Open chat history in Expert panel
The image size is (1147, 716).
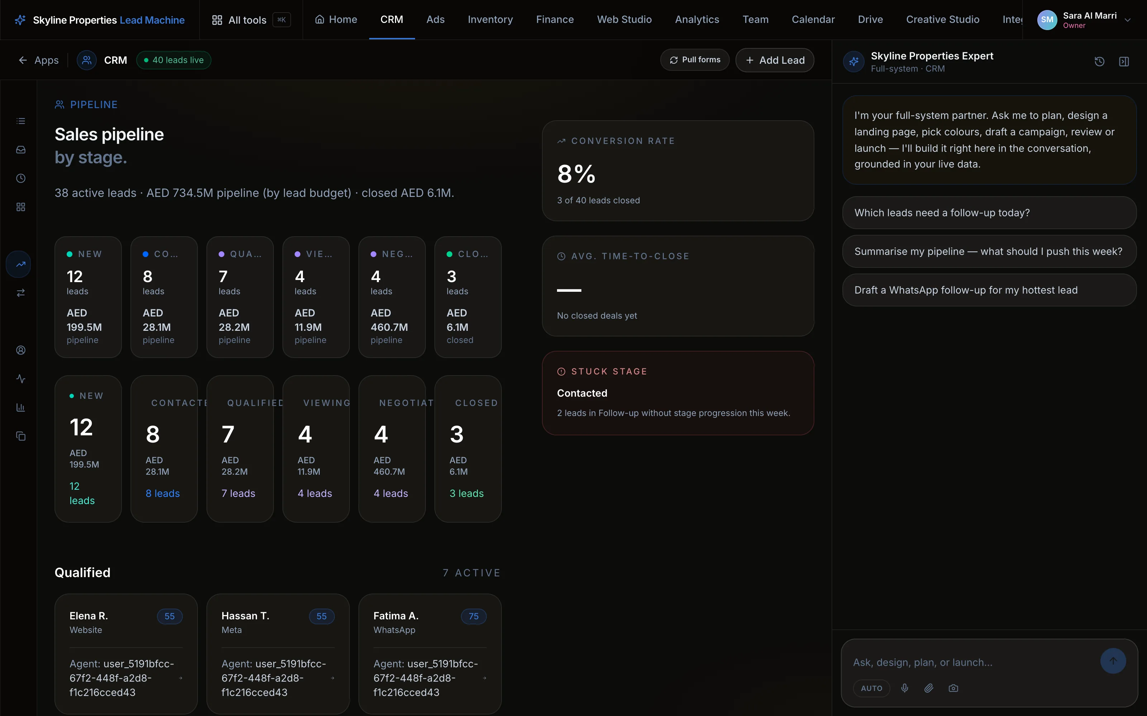(1100, 62)
